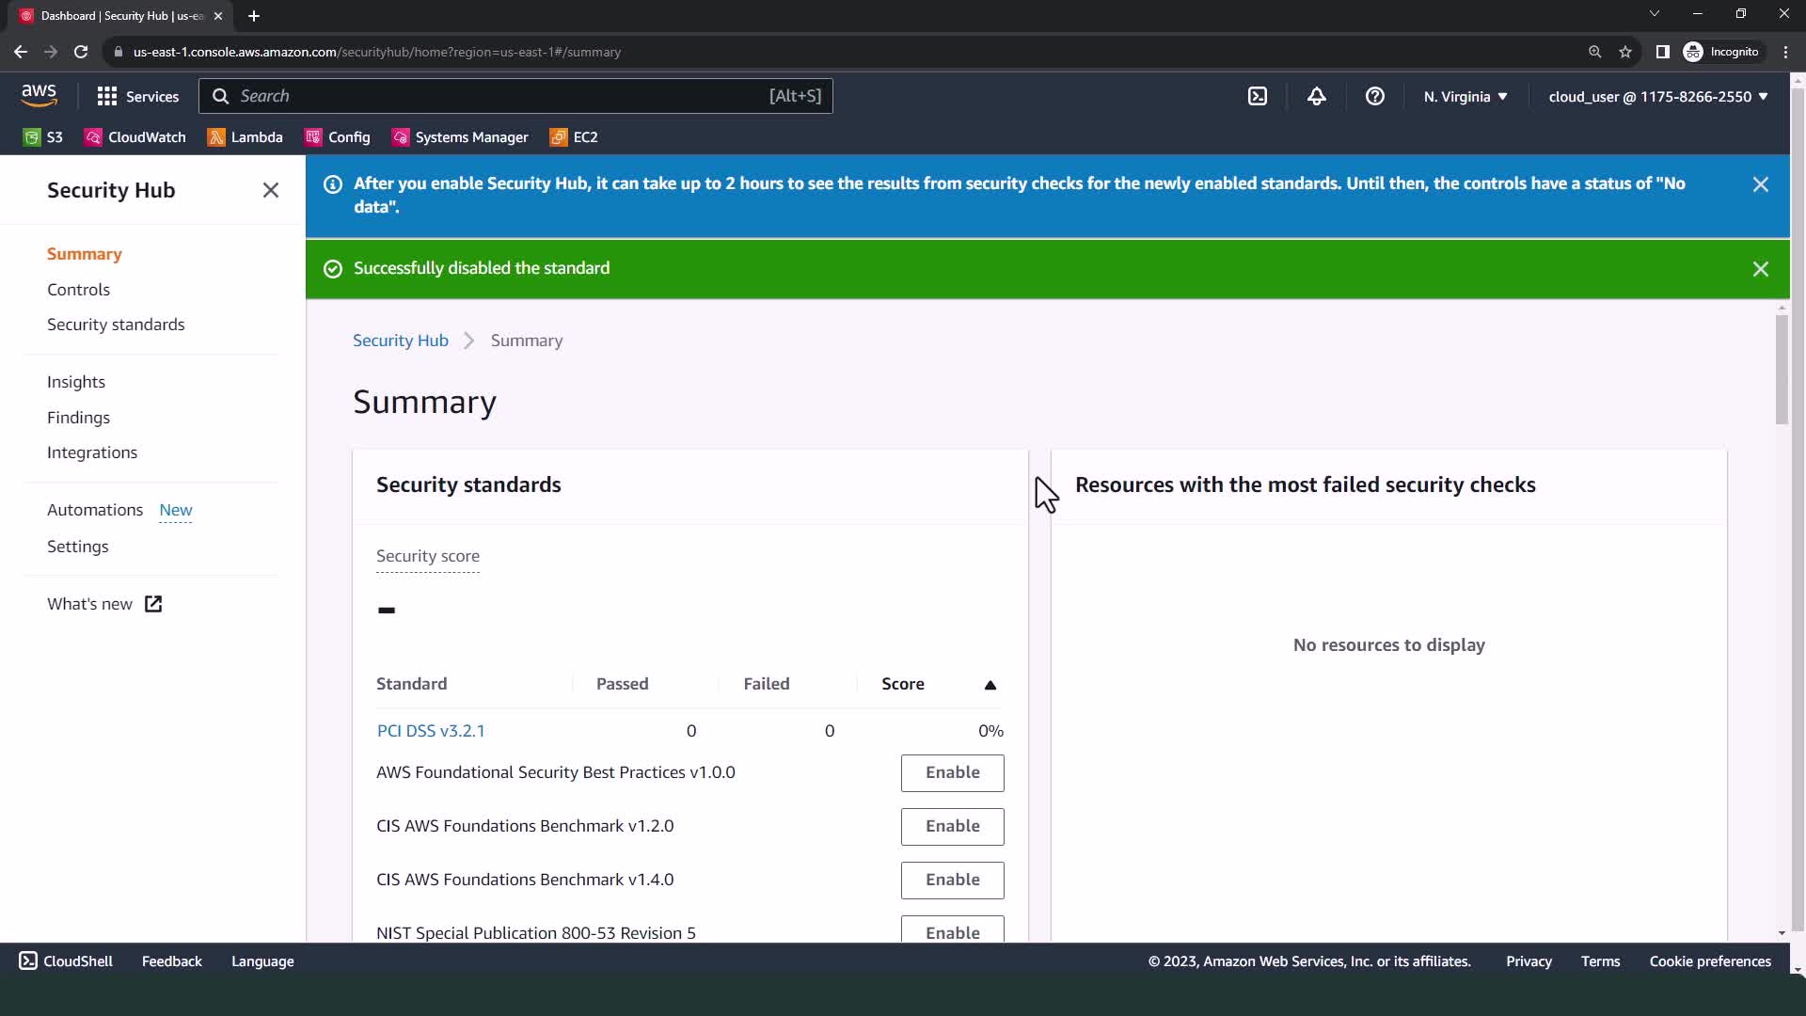This screenshot has width=1806, height=1016.
Task: Open S3 shortcut in favorites bar
Action: coord(43,137)
